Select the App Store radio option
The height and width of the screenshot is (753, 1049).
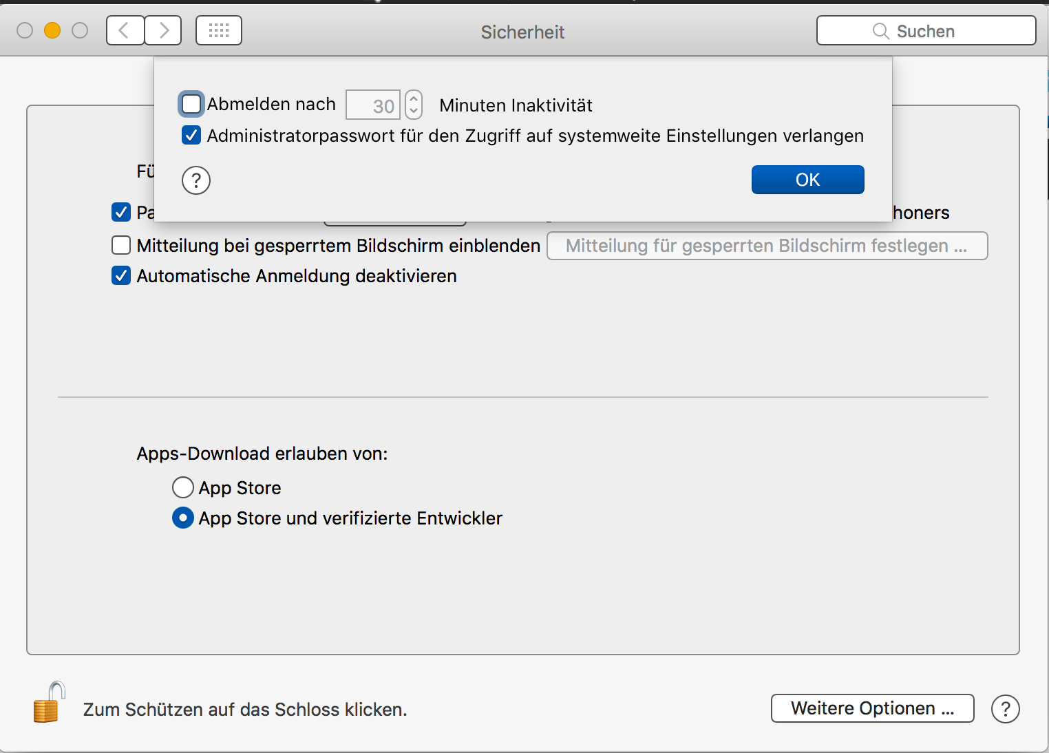click(182, 487)
